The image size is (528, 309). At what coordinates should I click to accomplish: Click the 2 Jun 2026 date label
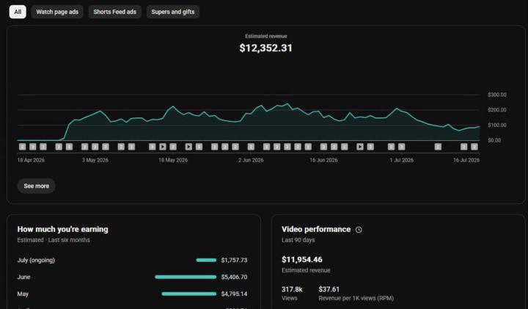click(251, 160)
